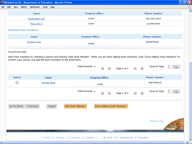
Task: Click lower Go button beside page field
Action: pos(176,91)
